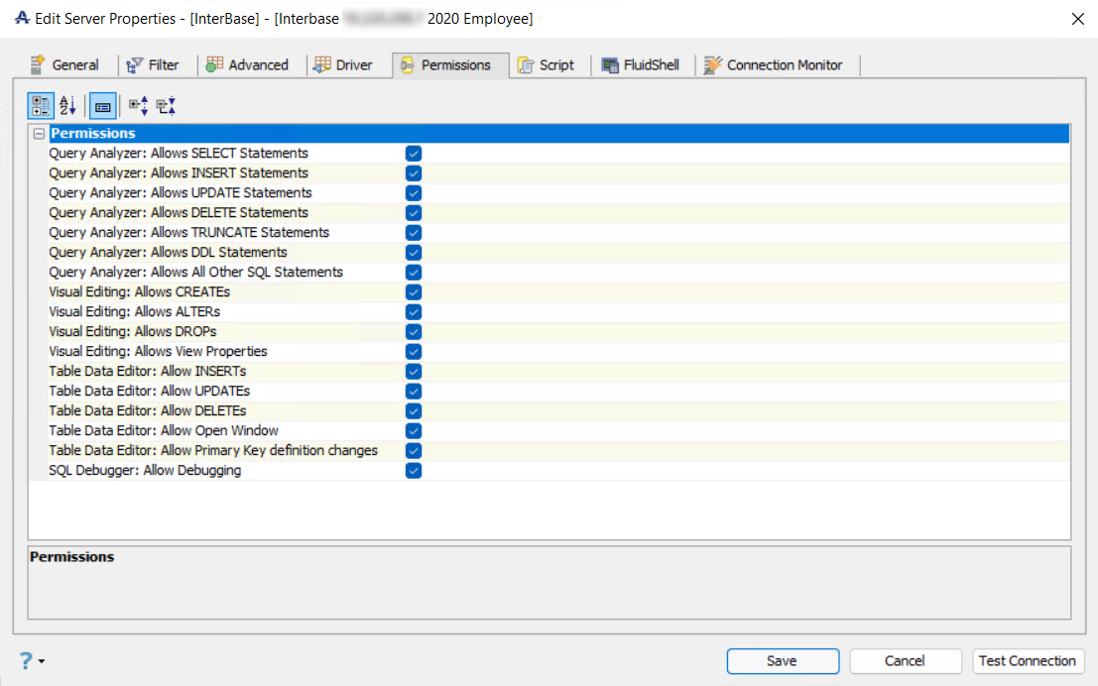This screenshot has width=1098, height=686.
Task: Toggle Allows DDL Statements checkbox
Action: coord(414,252)
